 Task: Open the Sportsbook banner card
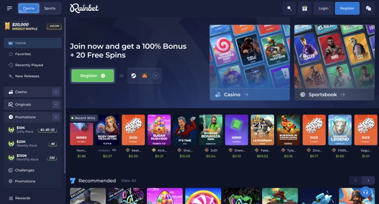(x=334, y=62)
